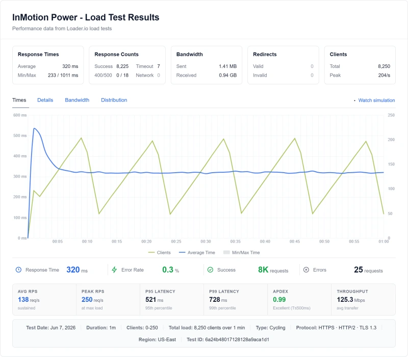Open the Watch simulation link
Viewport: 408px width, 357px height.
(x=376, y=100)
